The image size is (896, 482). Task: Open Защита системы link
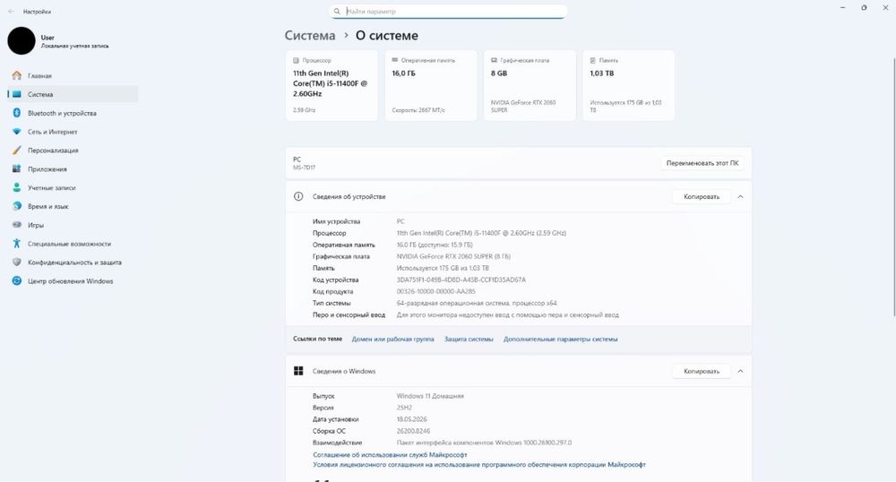point(469,340)
